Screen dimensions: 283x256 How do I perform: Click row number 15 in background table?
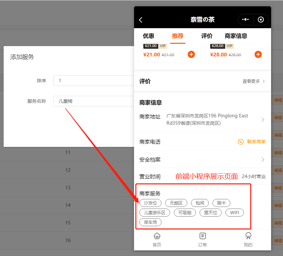click(x=68, y=223)
